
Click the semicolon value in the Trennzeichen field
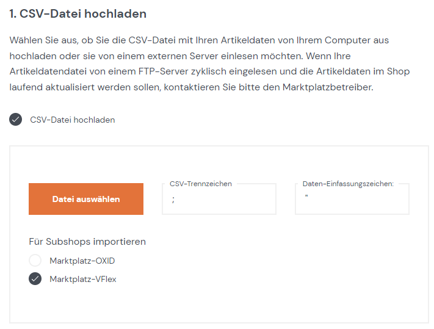coord(173,200)
